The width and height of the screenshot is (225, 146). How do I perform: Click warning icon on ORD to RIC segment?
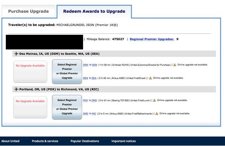tap(157, 113)
